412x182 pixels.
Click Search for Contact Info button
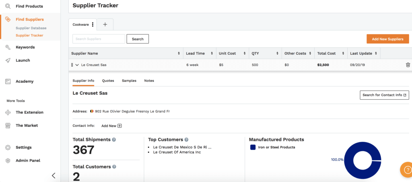[x=384, y=95]
